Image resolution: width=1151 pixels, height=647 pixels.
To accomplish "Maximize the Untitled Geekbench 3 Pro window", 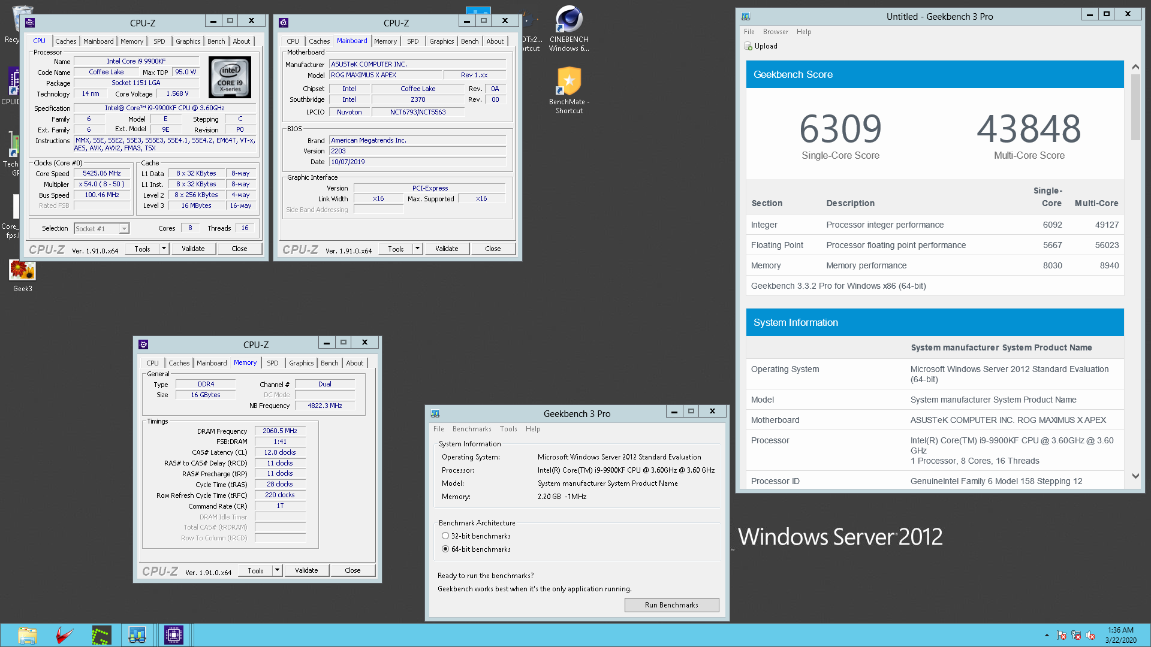I will coord(1107,14).
